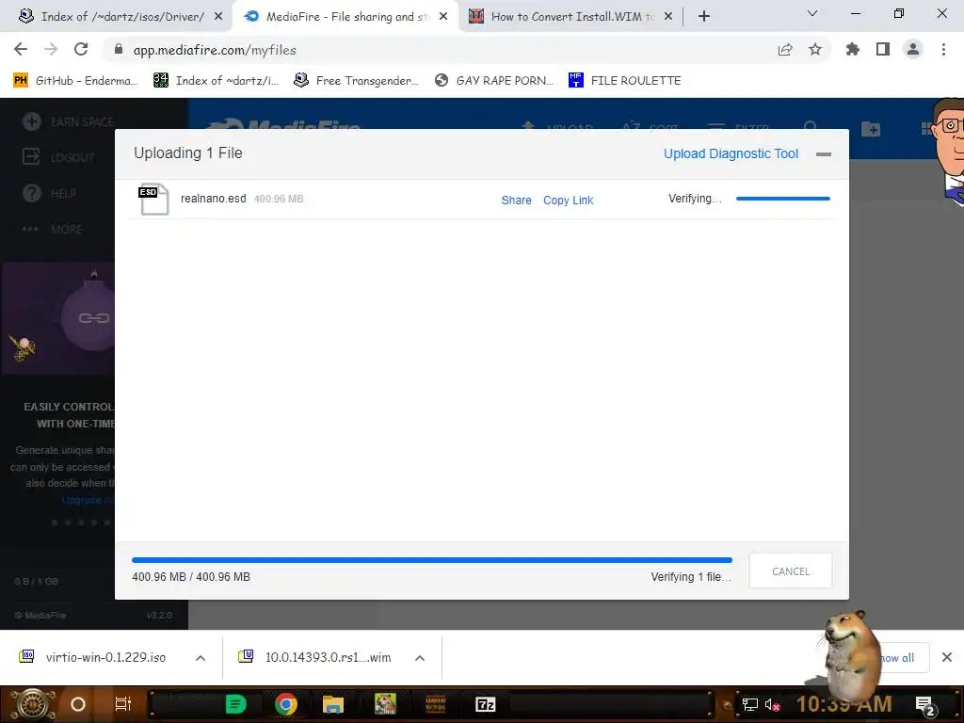Open green Spotify-like taskbar app

point(236,704)
